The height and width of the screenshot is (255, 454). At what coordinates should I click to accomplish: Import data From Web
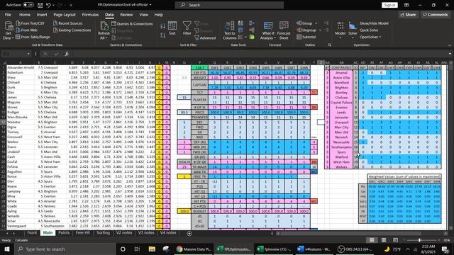[27, 30]
